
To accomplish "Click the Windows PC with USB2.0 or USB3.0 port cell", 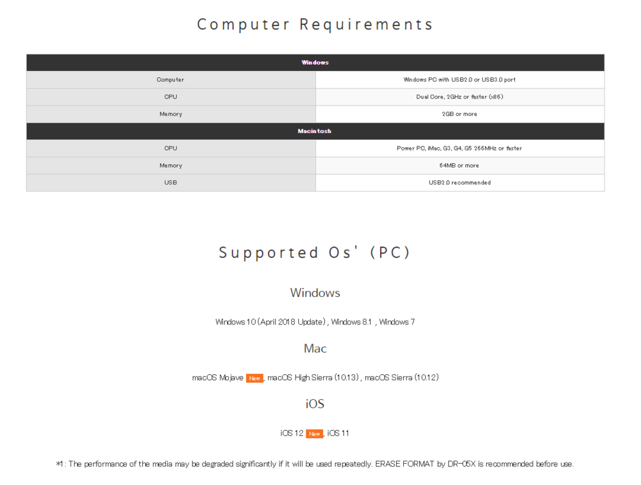I will [460, 80].
